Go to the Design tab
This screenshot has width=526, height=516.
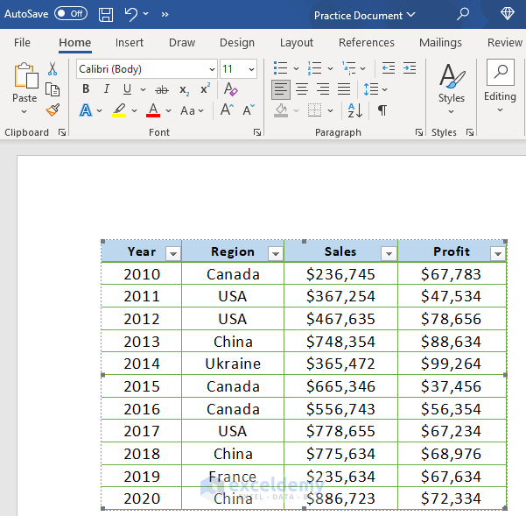(237, 43)
